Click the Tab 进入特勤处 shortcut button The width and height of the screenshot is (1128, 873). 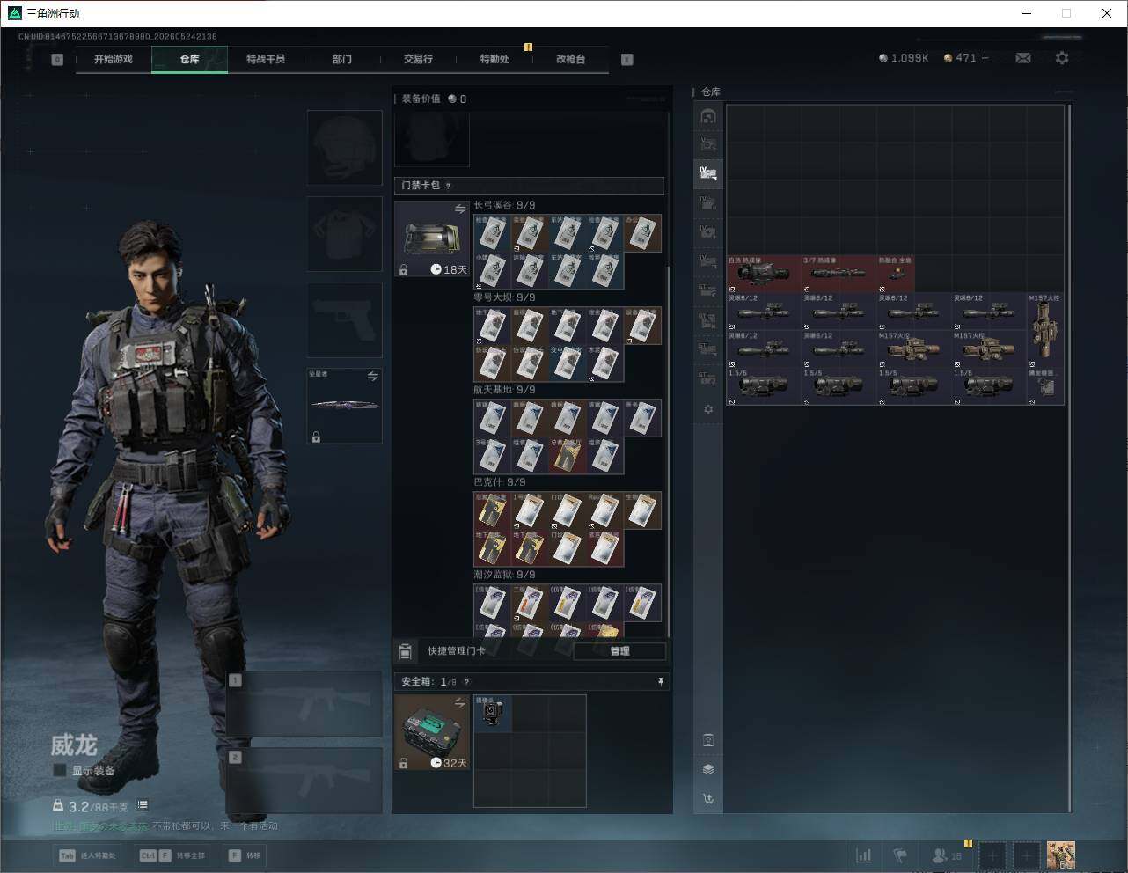click(x=87, y=855)
